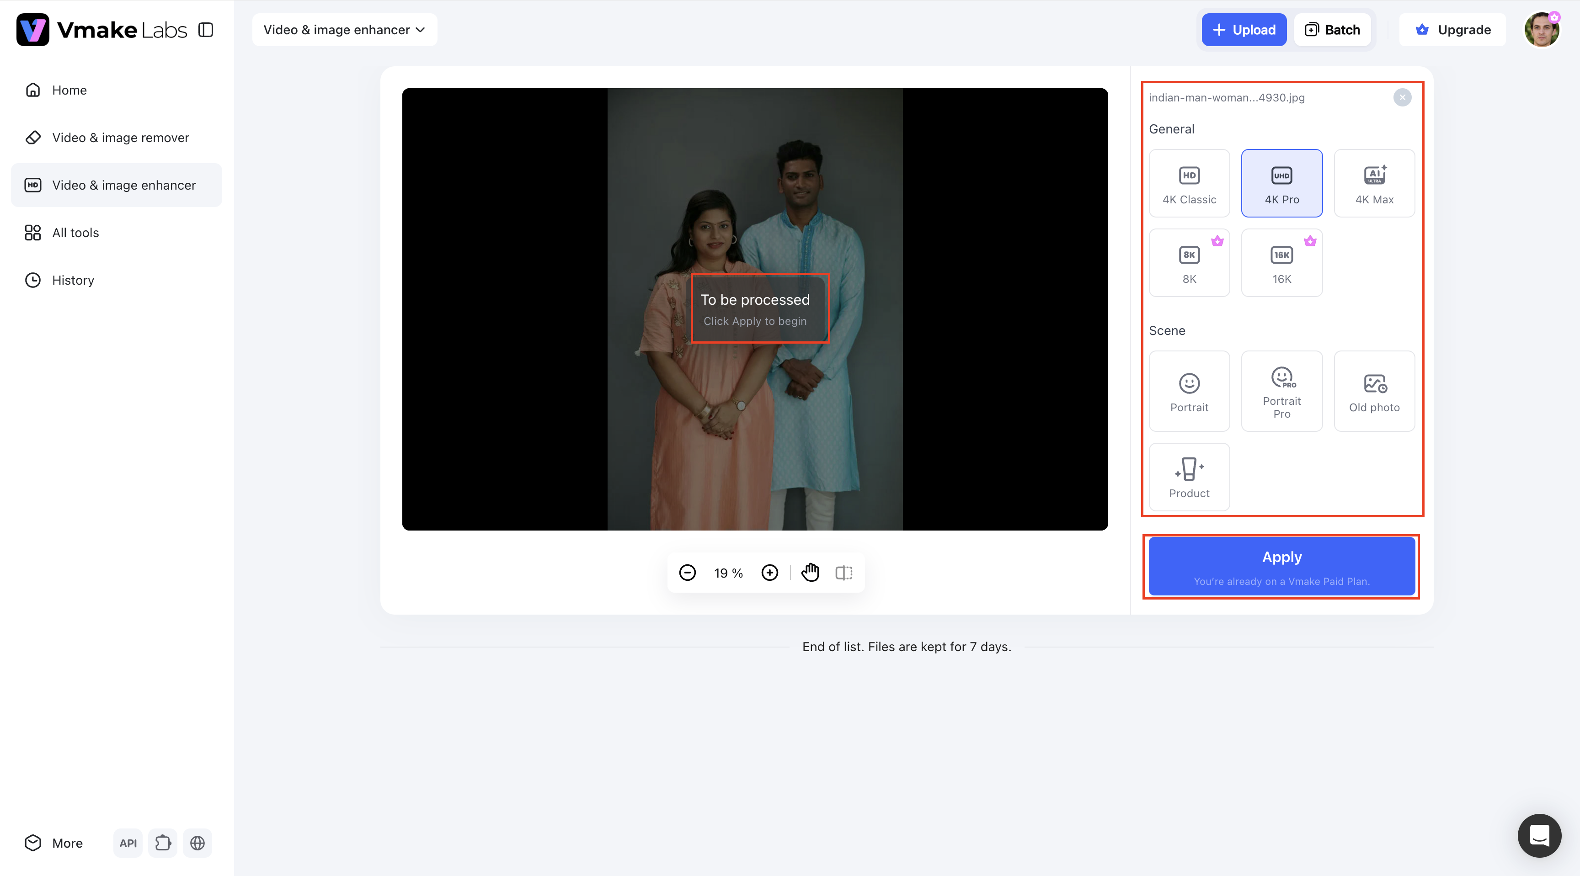Click the file name indian-man-woman...4930.jpg
The image size is (1580, 876).
pyautogui.click(x=1227, y=97)
